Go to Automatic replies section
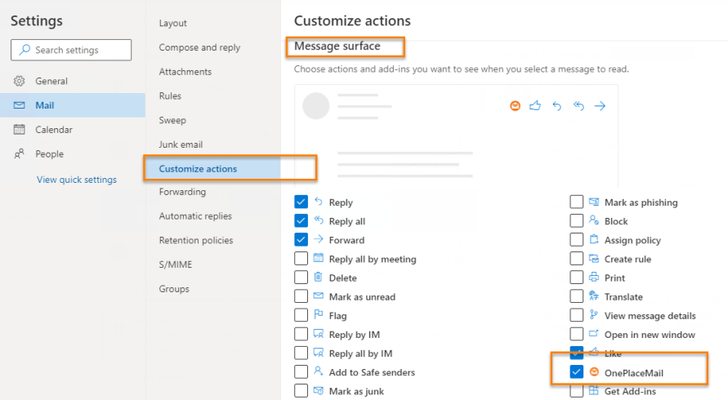The image size is (728, 400). coord(195,216)
